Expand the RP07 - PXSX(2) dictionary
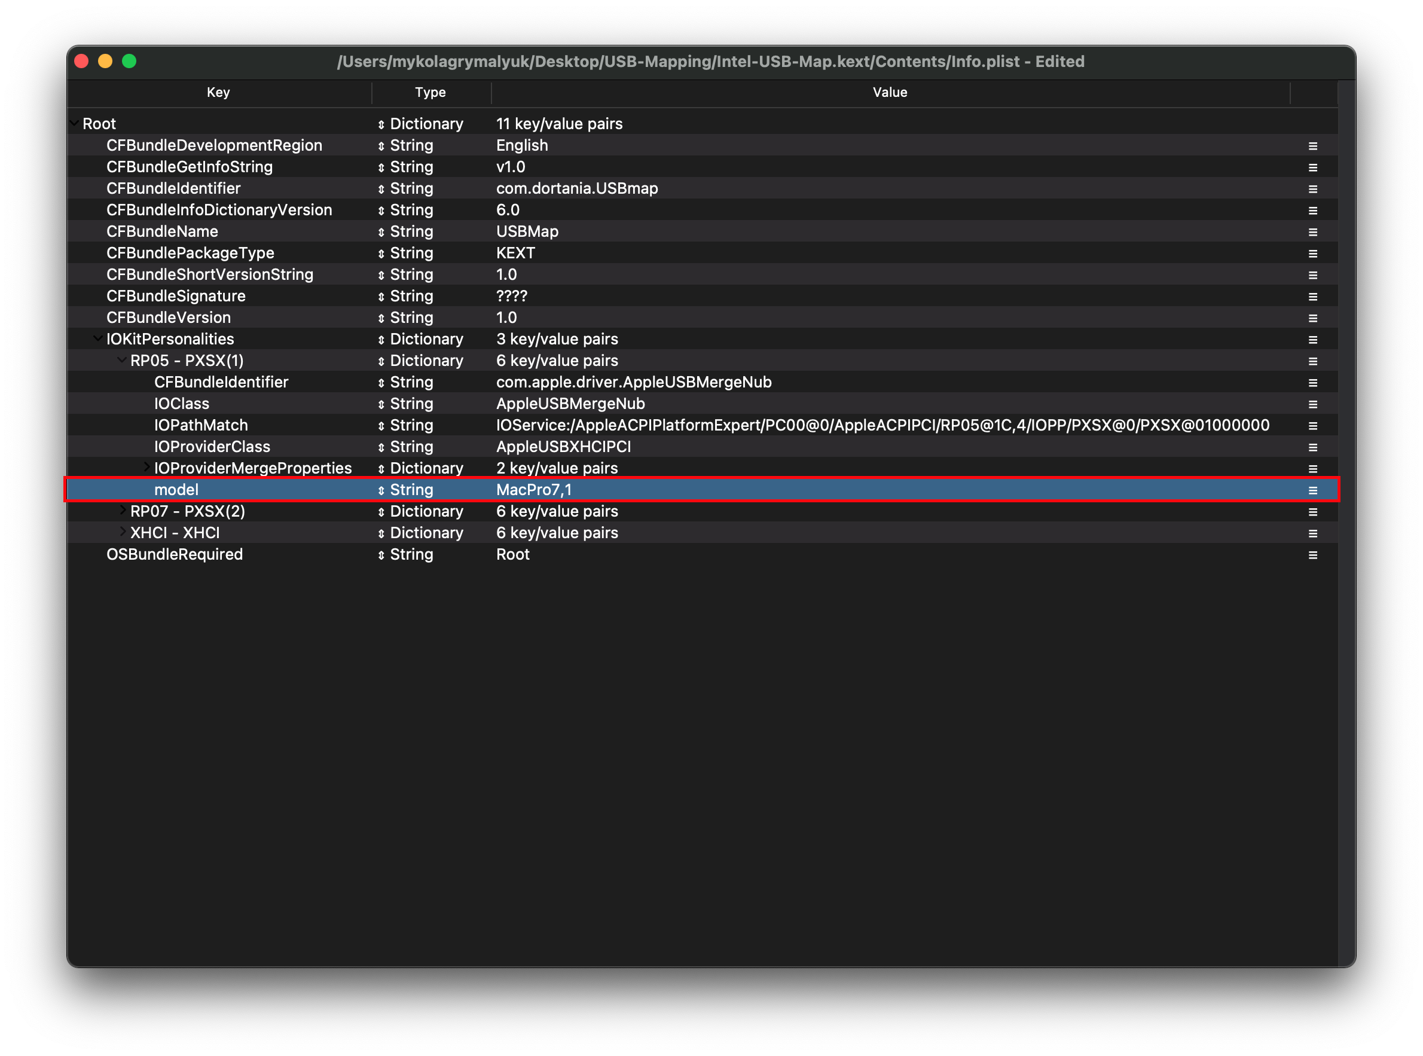Screen dimensions: 1423x1056 point(122,510)
